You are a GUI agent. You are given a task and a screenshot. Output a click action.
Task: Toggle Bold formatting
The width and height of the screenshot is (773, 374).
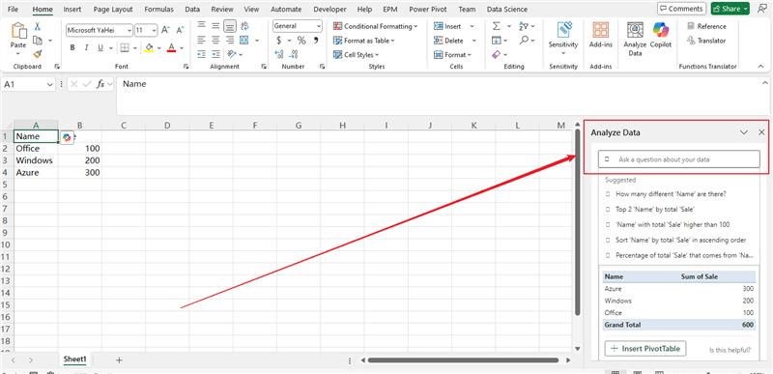(72, 47)
